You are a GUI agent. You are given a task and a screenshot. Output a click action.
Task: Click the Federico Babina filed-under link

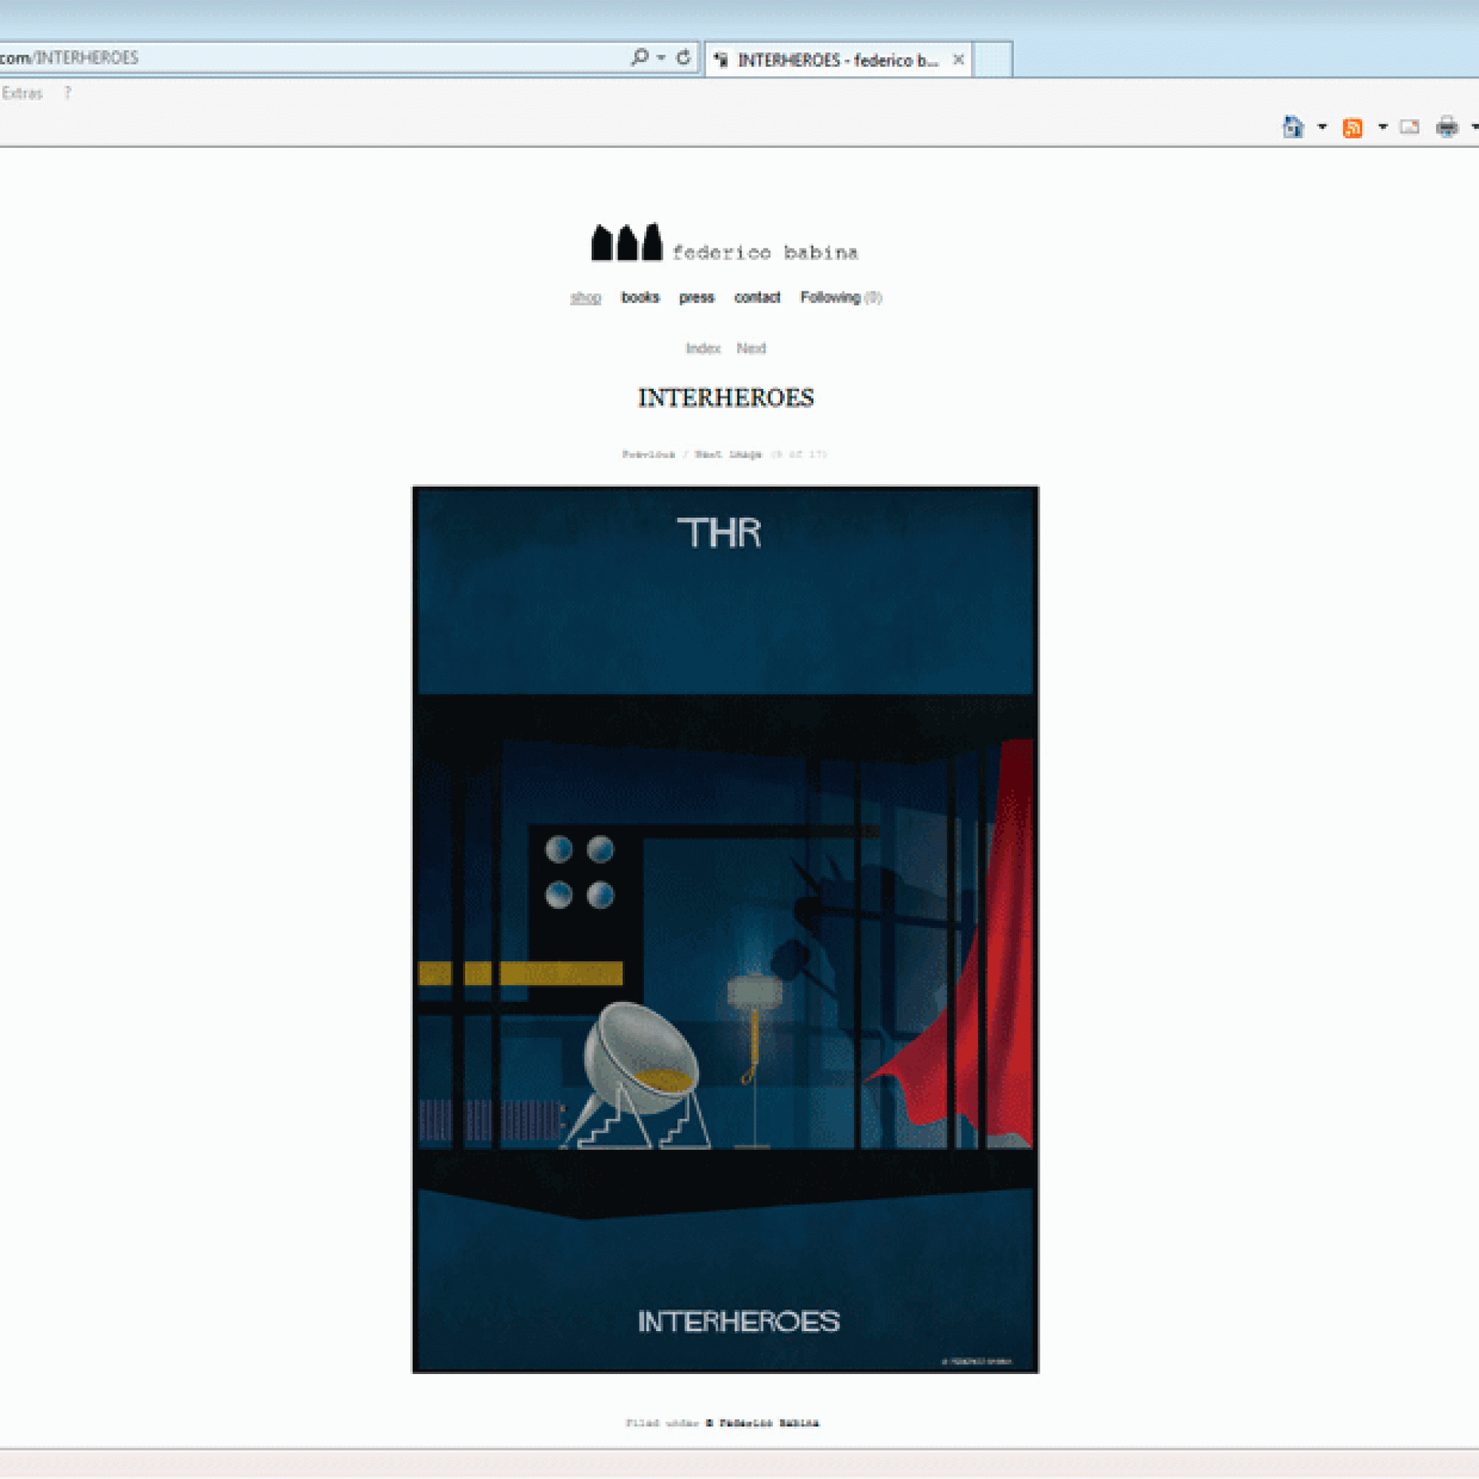[762, 1423]
